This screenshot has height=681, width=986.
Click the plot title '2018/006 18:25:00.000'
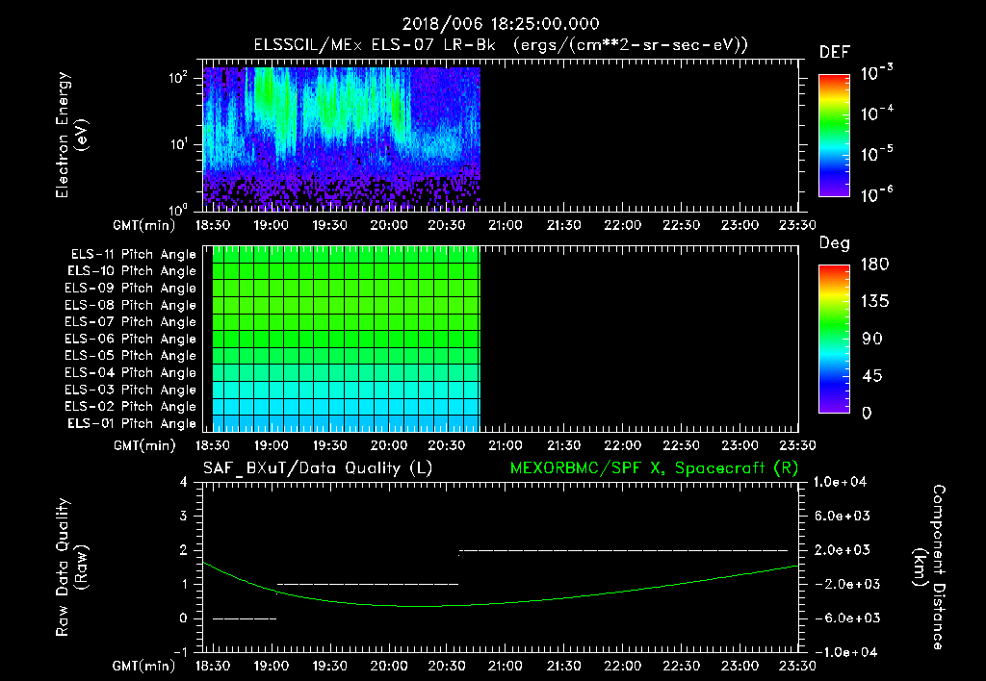(501, 24)
